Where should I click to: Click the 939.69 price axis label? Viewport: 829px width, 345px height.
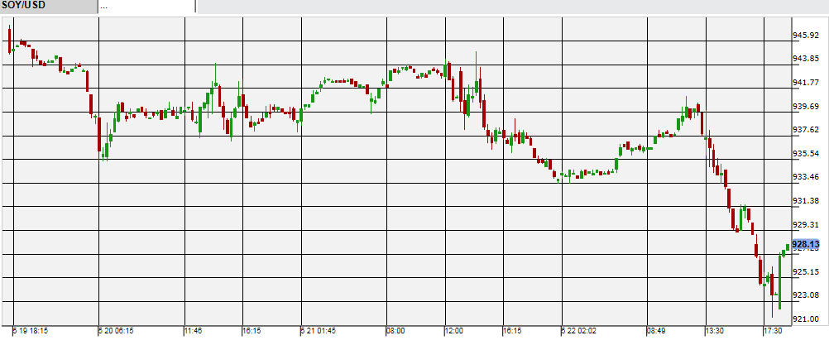[807, 107]
